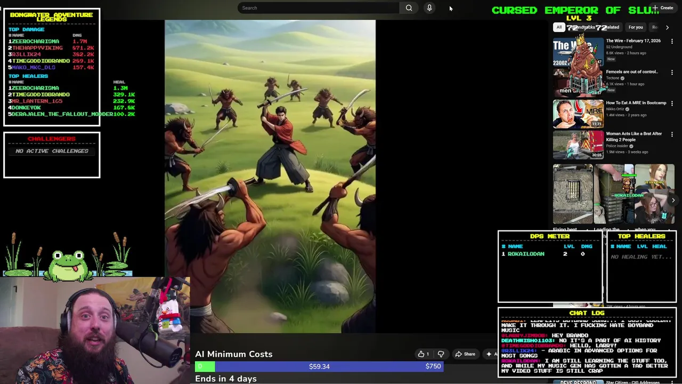Screen dimensions: 682x384
Task: Click the samurai battle video player
Action: pos(270,177)
